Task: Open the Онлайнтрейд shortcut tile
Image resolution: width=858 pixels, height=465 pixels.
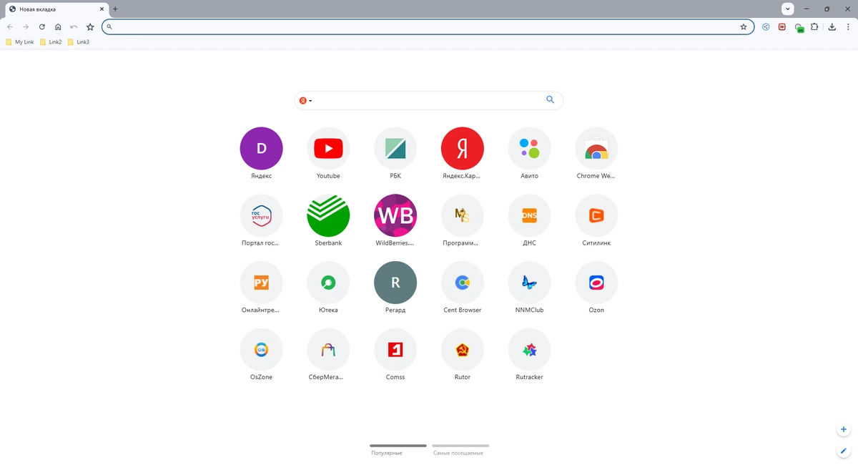Action: point(261,283)
